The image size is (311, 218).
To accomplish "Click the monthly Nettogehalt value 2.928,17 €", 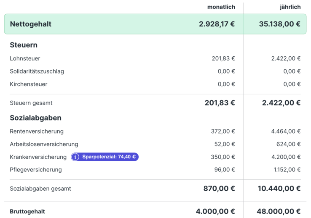I will (217, 24).
